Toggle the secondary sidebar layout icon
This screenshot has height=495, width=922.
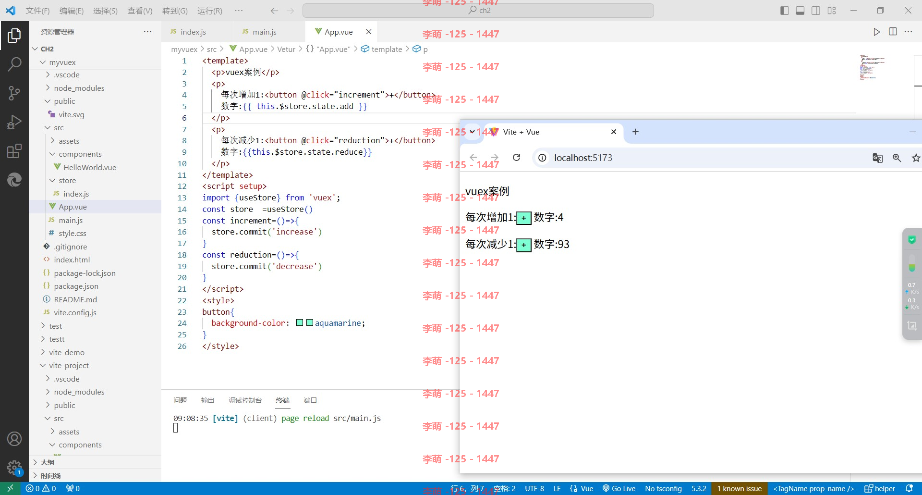click(x=816, y=11)
